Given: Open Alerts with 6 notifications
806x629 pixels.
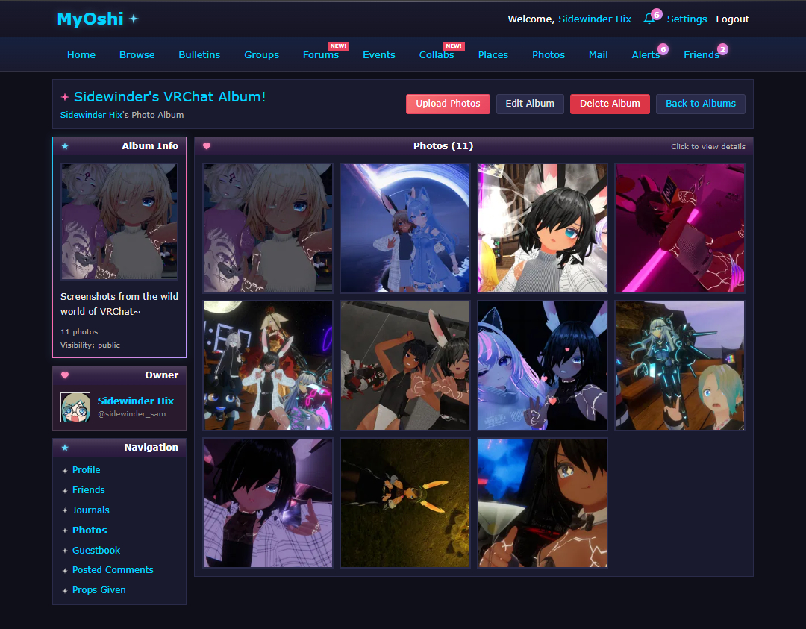Looking at the screenshot, I should (x=646, y=54).
